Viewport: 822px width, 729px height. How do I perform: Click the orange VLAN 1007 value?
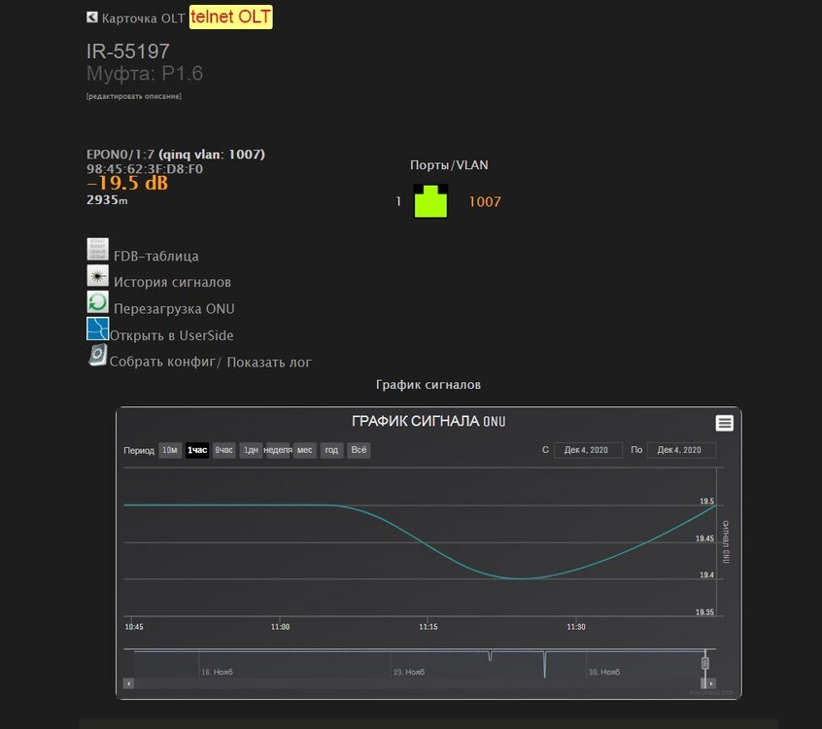(x=485, y=202)
